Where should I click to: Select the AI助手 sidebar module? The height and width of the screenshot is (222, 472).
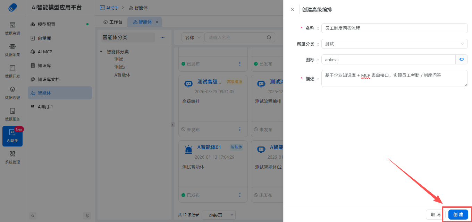(12, 136)
